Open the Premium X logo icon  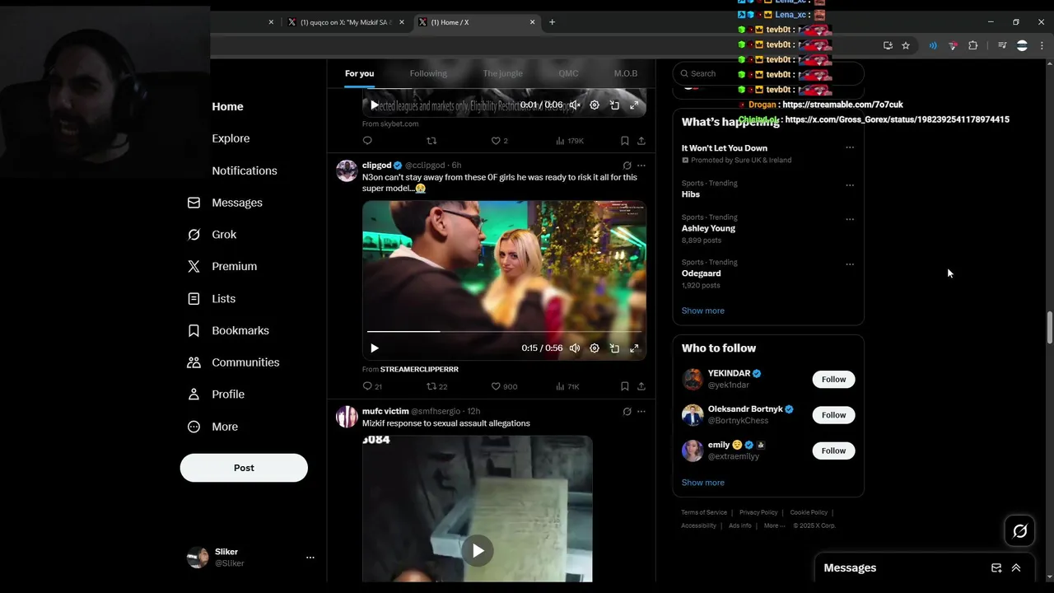(x=194, y=266)
